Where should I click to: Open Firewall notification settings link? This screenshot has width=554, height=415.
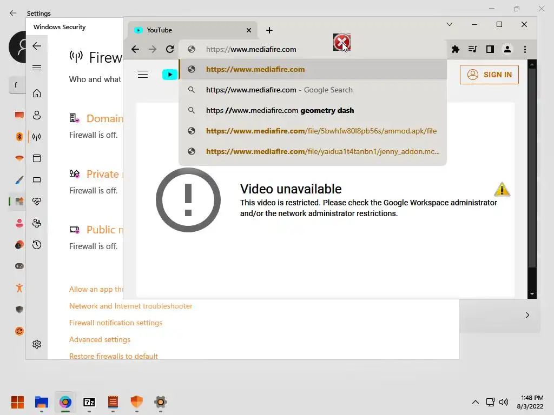(116, 323)
